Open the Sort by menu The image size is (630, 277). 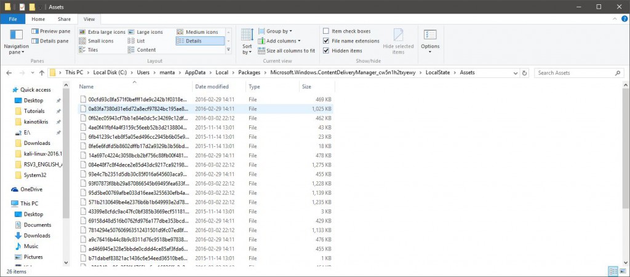pos(247,42)
